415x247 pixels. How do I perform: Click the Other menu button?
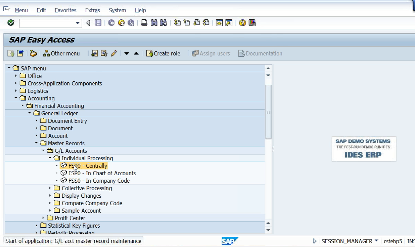click(x=62, y=53)
